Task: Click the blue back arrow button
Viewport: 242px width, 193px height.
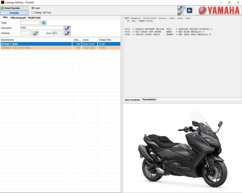Action: [189, 10]
